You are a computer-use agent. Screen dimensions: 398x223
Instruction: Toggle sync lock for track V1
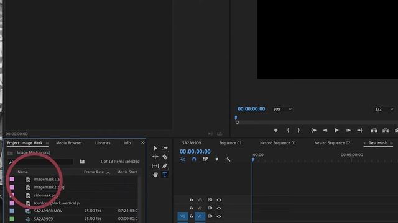tap(210, 216)
